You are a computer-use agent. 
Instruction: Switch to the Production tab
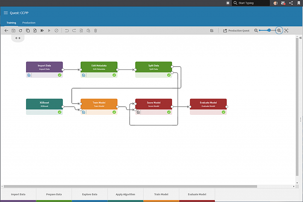point(29,23)
